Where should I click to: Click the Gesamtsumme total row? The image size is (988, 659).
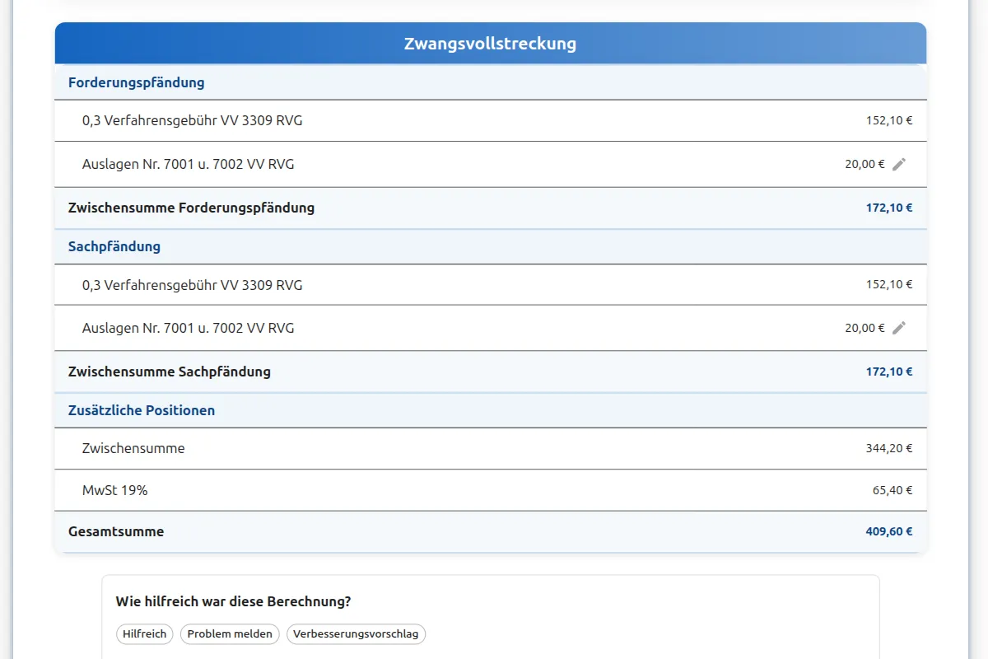click(115, 531)
